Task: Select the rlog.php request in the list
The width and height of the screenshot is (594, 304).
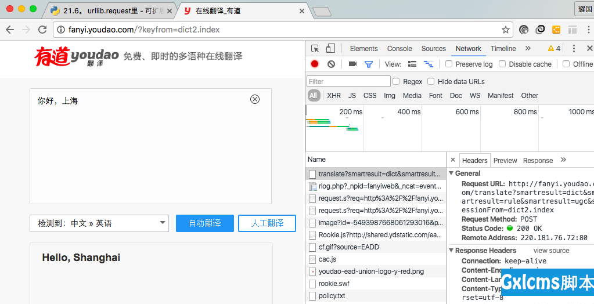Action: [380, 186]
